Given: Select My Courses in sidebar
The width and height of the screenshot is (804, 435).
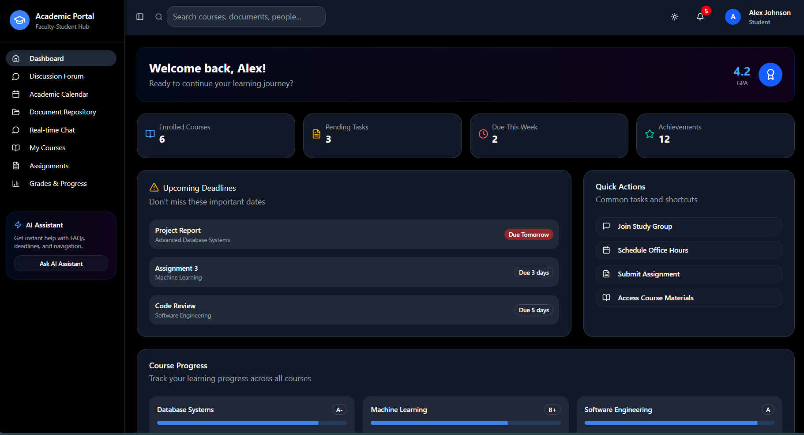Looking at the screenshot, I should (x=61, y=148).
